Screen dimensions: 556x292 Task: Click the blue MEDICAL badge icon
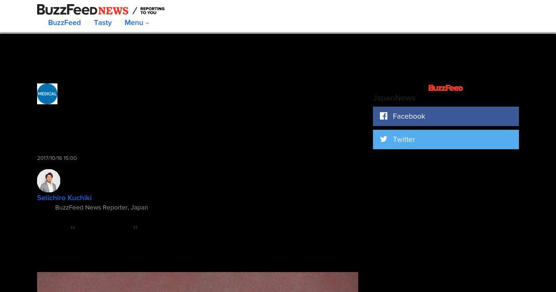pos(47,94)
